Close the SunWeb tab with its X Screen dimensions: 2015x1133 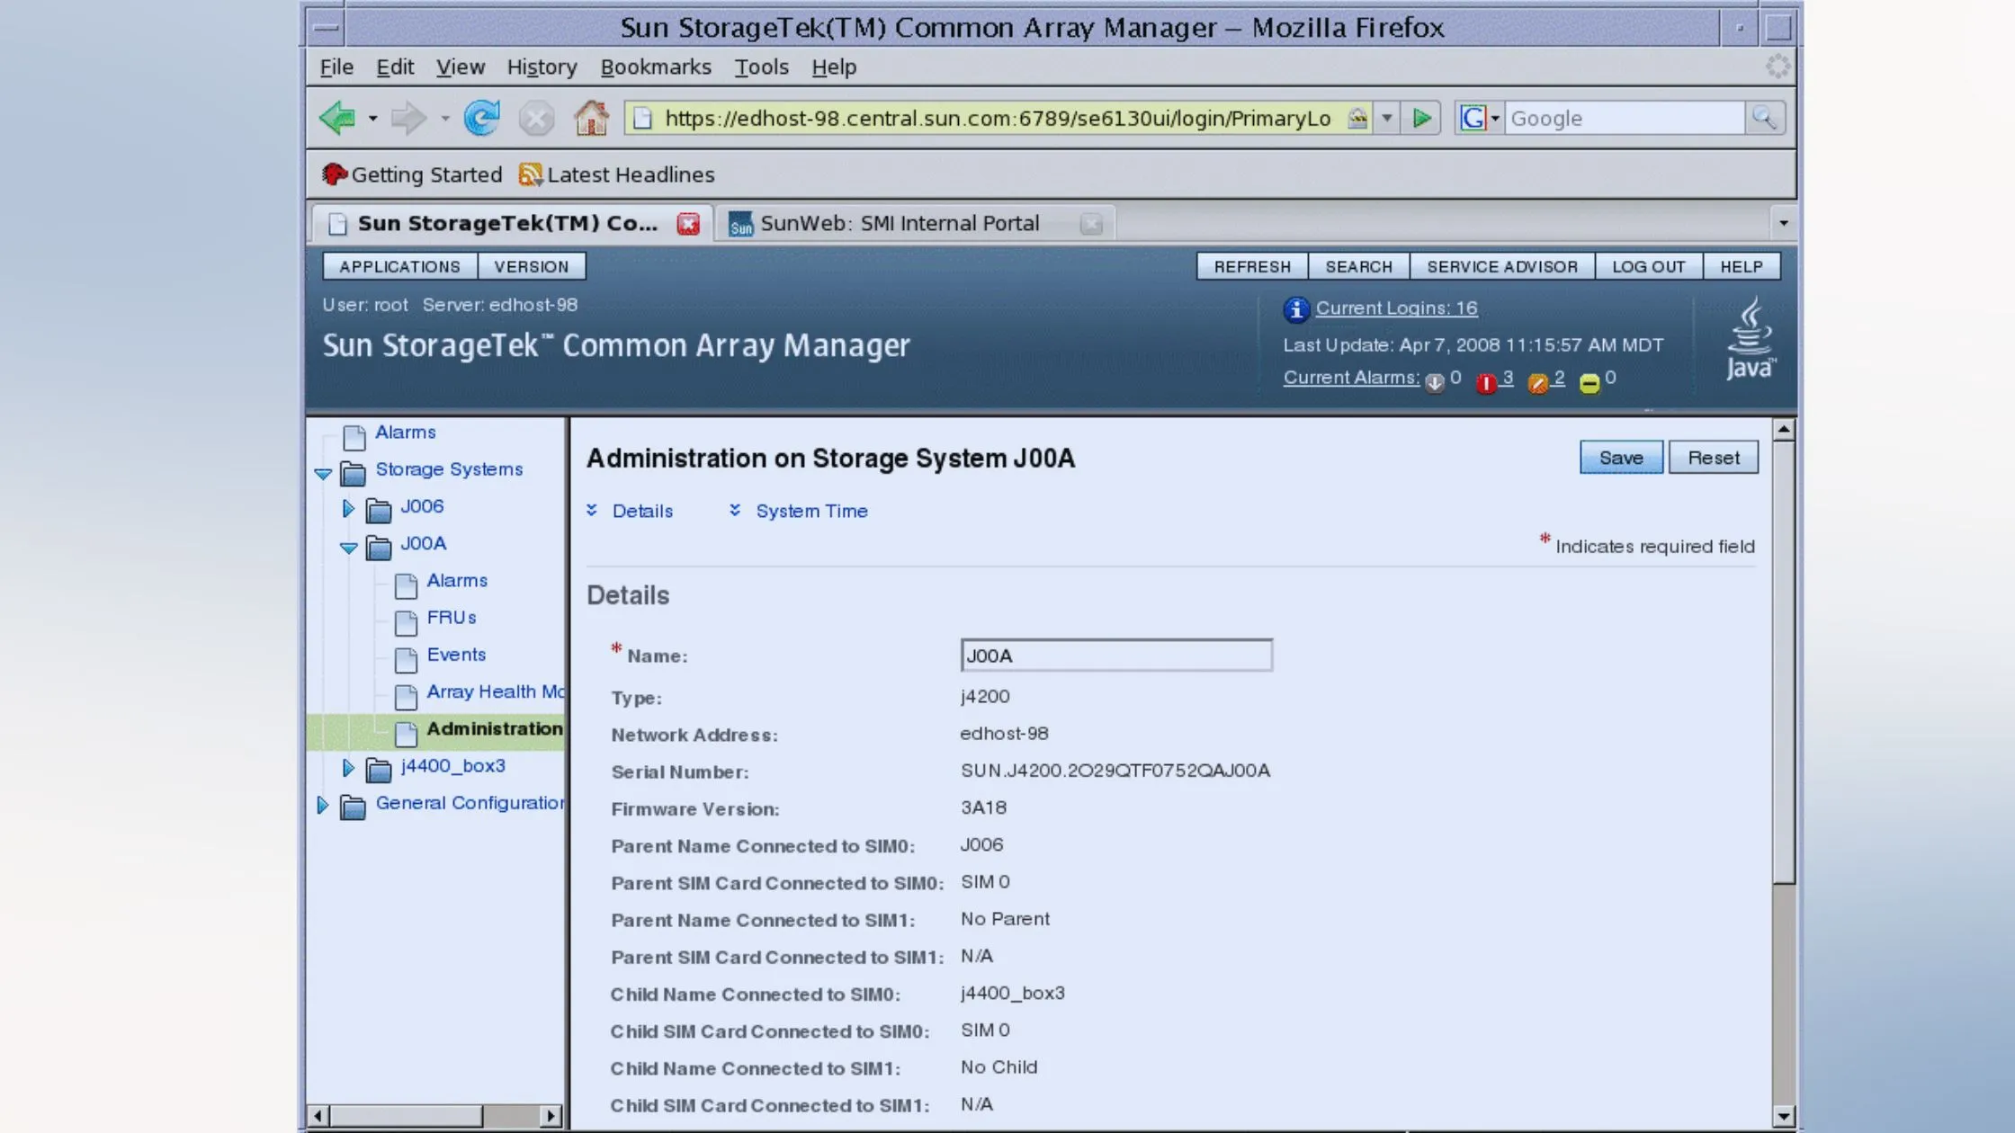pos(1091,224)
